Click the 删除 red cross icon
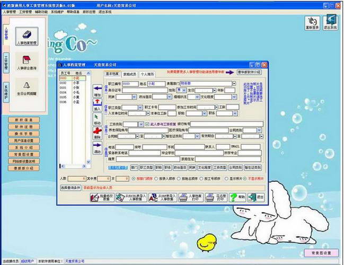The height and width of the screenshot is (265, 344). 98,134
